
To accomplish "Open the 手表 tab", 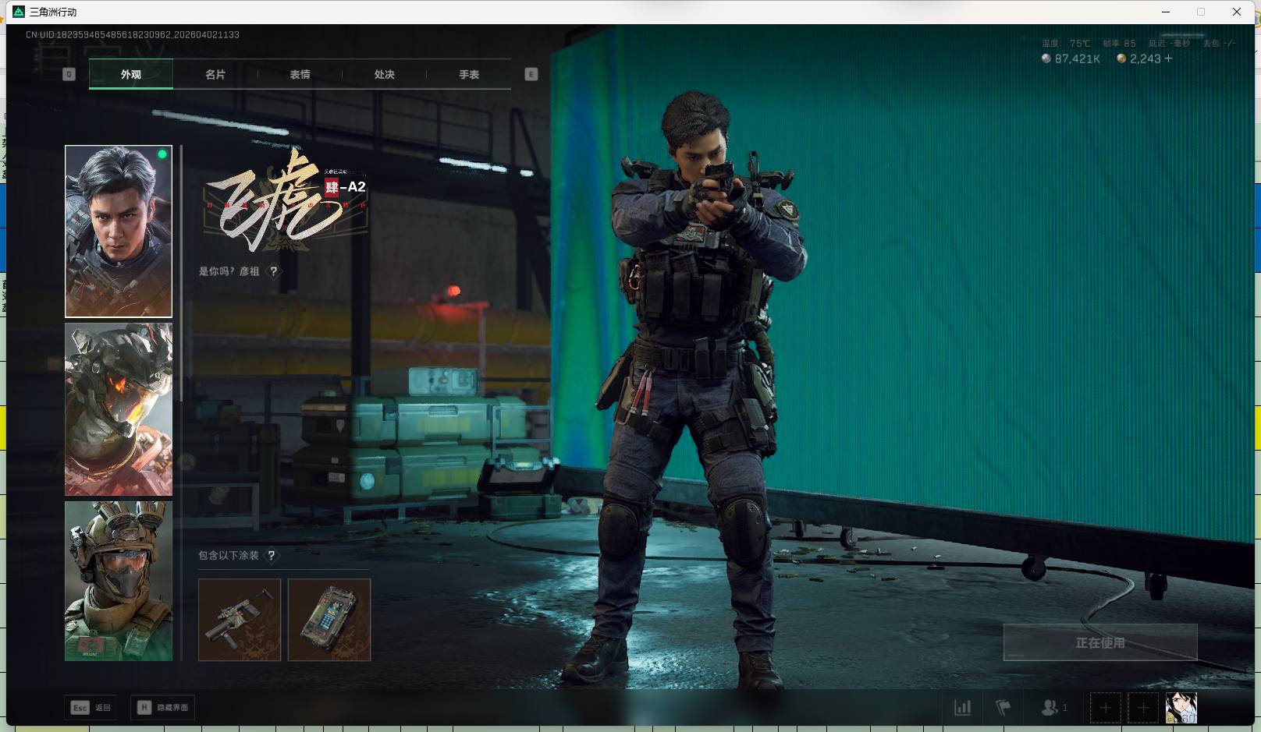I will tap(468, 74).
